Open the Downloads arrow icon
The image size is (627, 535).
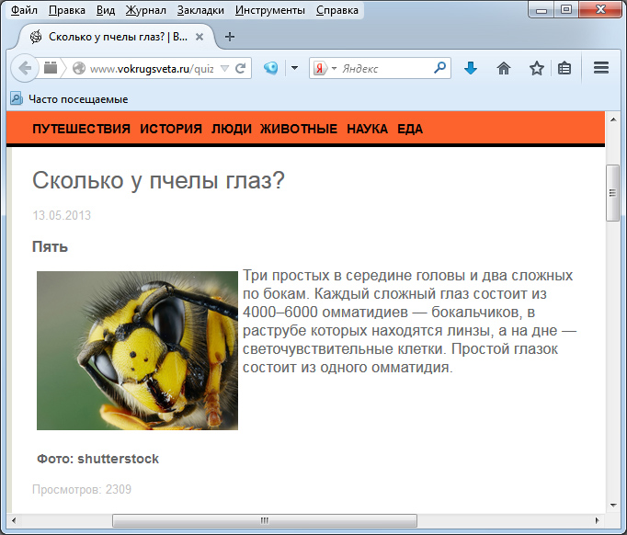point(471,68)
